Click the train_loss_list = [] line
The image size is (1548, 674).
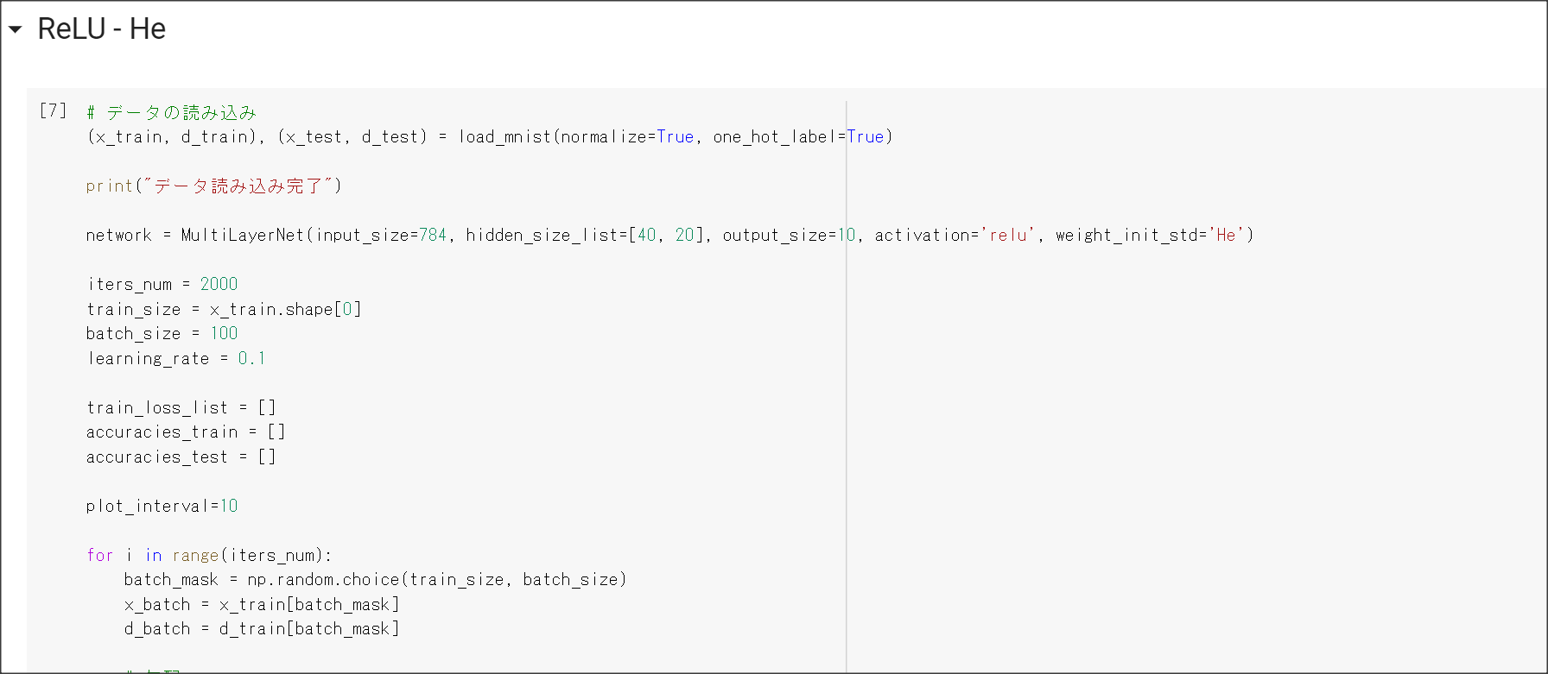[181, 407]
